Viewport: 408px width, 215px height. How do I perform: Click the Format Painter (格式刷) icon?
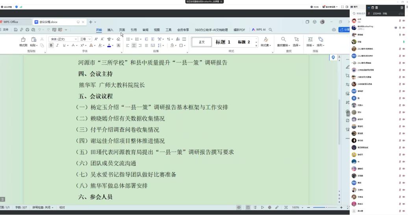tap(23, 39)
